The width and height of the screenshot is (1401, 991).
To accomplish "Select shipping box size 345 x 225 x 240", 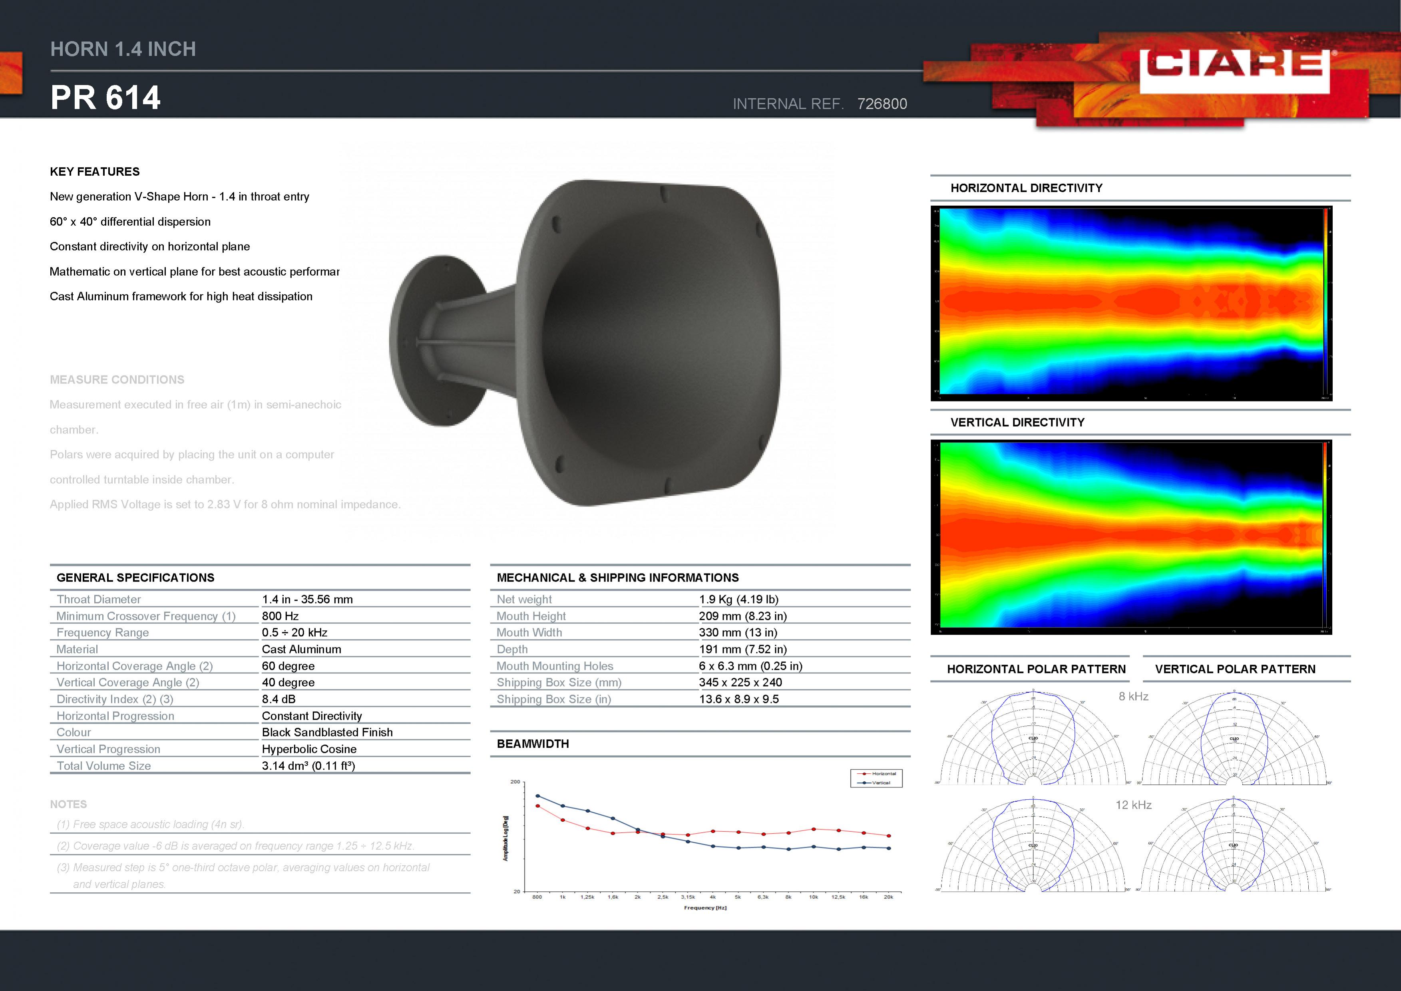I will click(740, 683).
